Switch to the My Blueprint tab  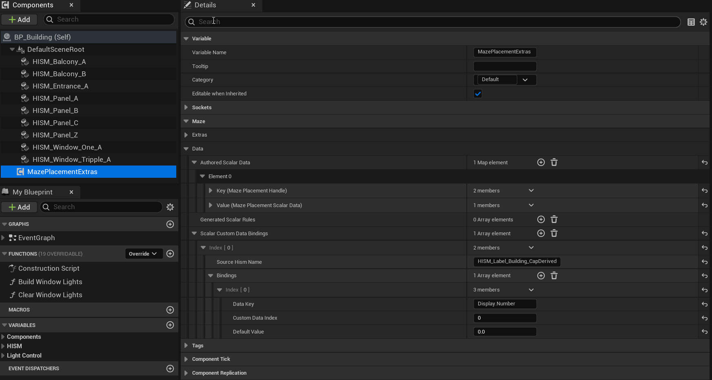click(x=33, y=192)
